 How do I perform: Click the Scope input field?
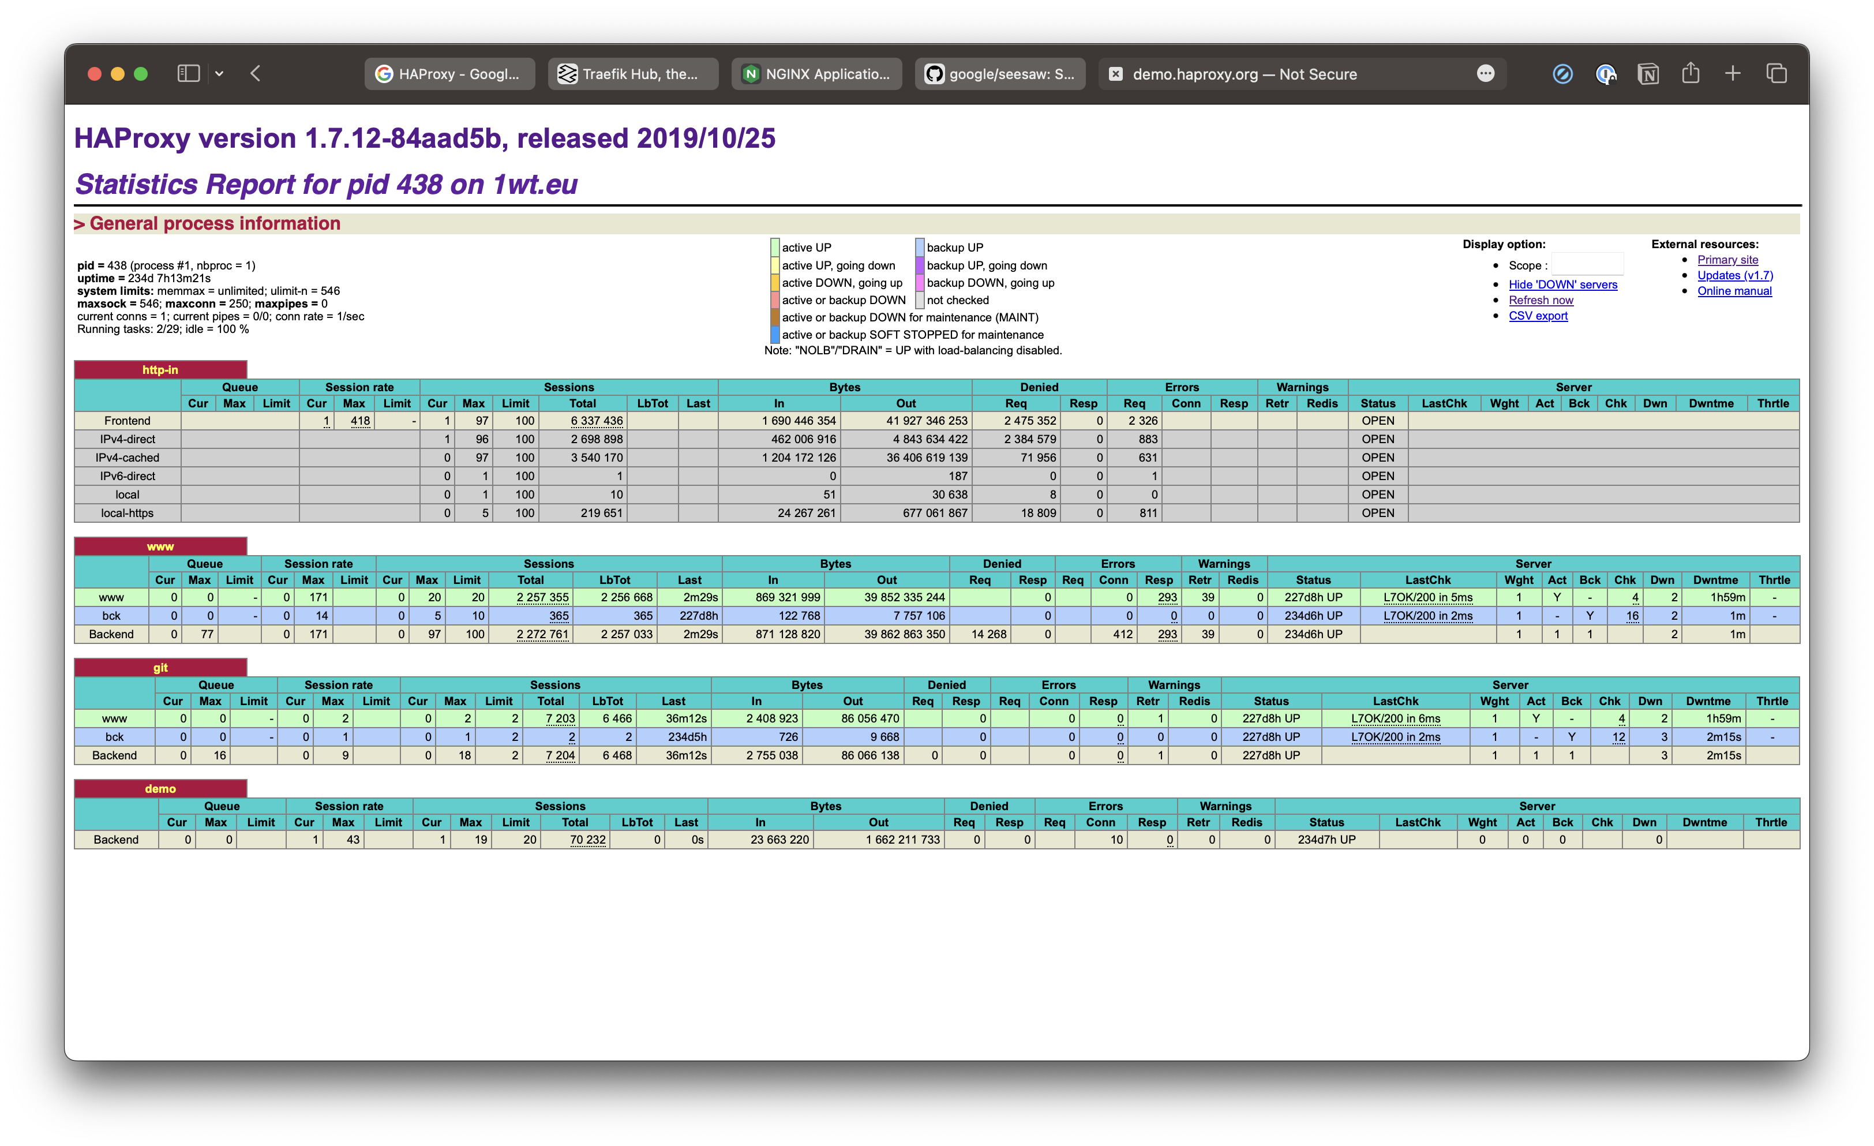(x=1587, y=265)
